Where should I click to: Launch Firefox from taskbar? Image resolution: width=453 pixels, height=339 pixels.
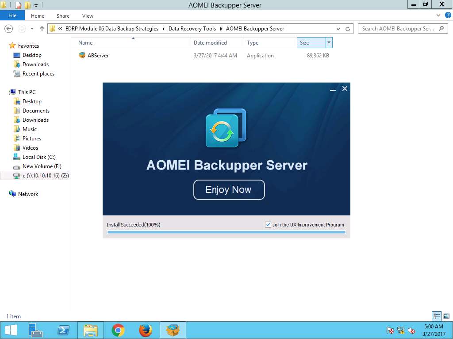146,330
